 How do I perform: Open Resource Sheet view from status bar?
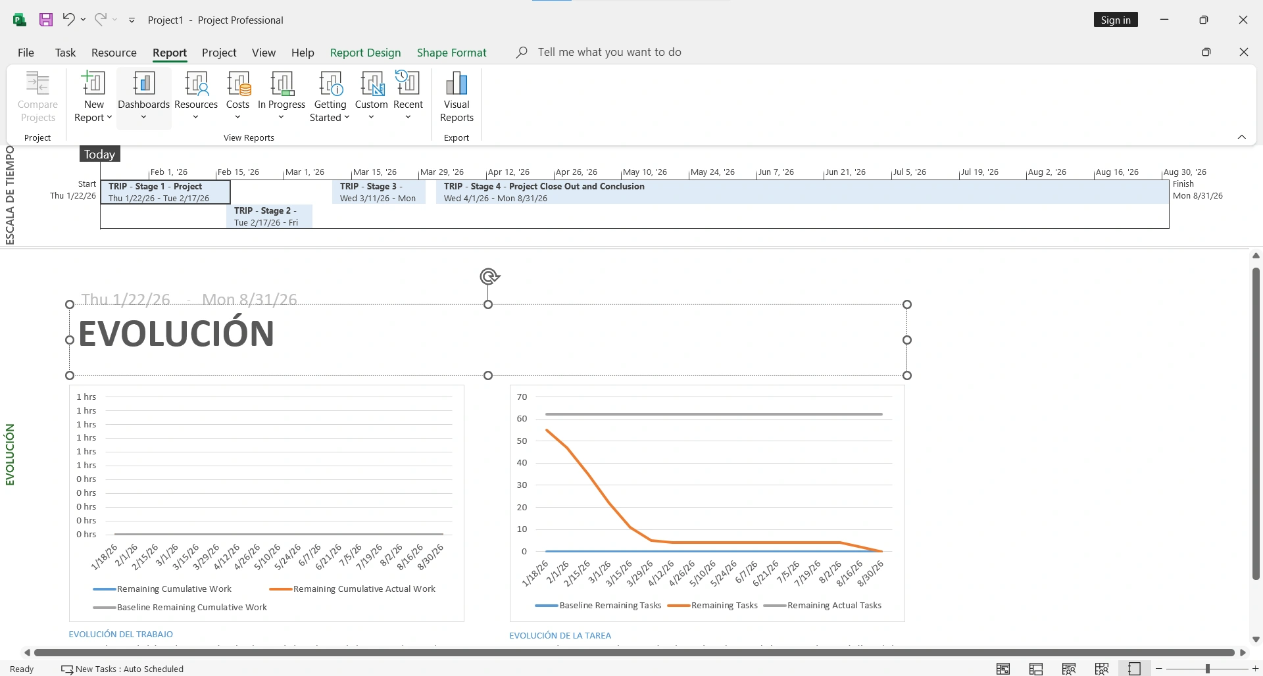tap(1101, 668)
